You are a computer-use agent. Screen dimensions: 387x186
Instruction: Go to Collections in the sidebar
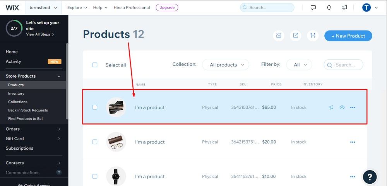coord(18,102)
